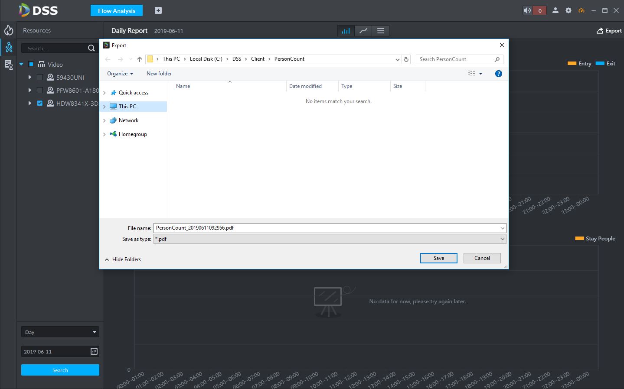Select the people counting sidebar icon
Image resolution: width=624 pixels, height=389 pixels.
9,47
